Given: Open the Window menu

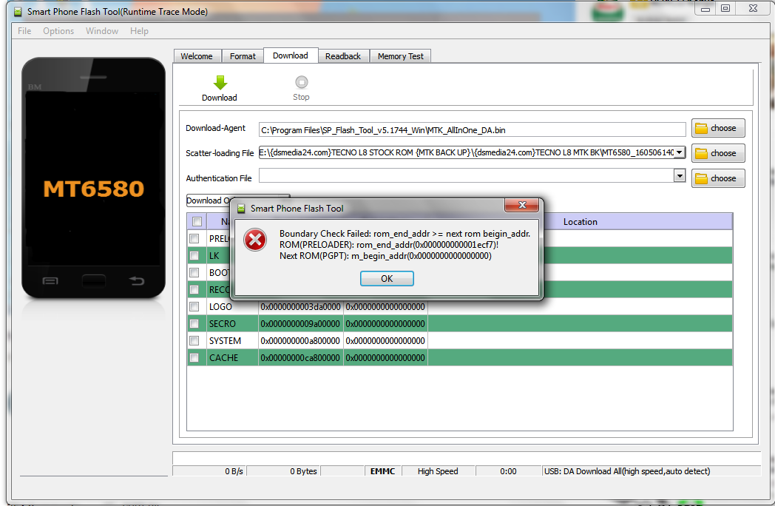Looking at the screenshot, I should pyautogui.click(x=102, y=30).
